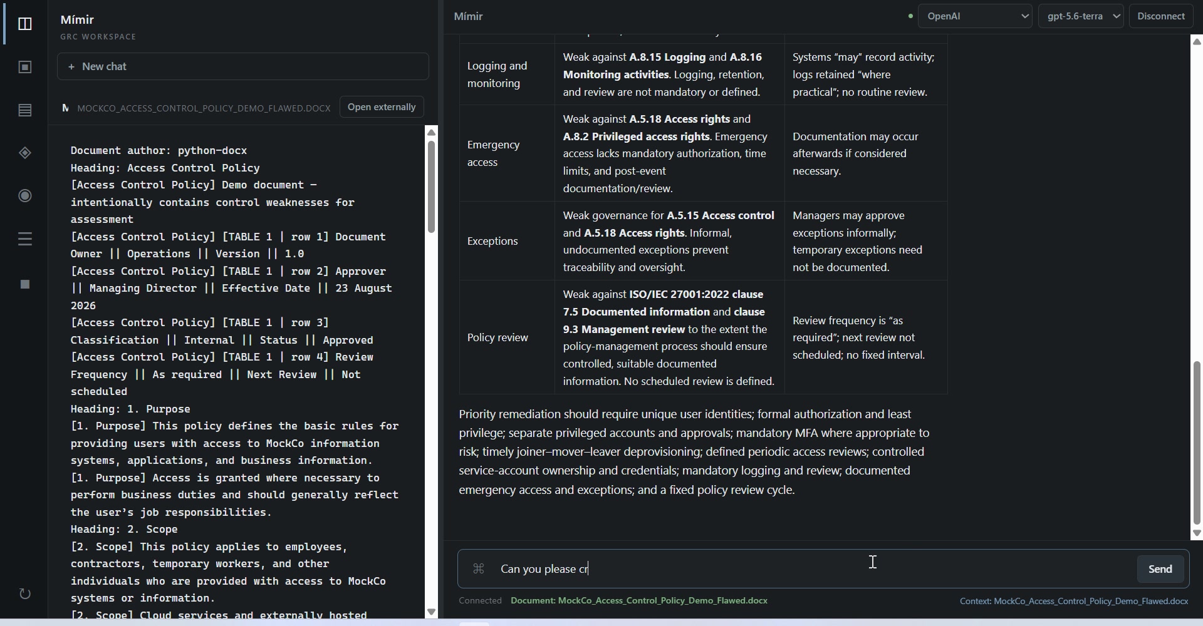Viewport: 1203px width, 626px height.
Task: Click the GRC WORKSPACE subtitle
Action: click(98, 37)
